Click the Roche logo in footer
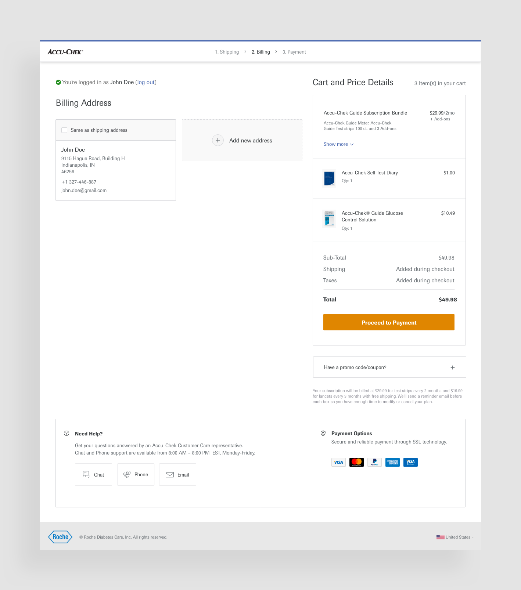This screenshot has width=521, height=590. point(60,537)
